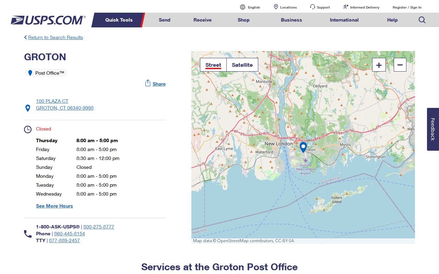This screenshot has height=274, width=439.
Task: Call 800-275-8777 link
Action: pos(99,227)
